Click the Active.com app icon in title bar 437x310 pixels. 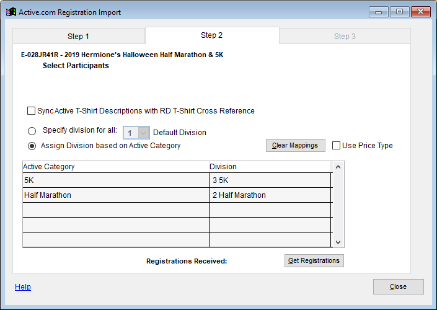[11, 12]
